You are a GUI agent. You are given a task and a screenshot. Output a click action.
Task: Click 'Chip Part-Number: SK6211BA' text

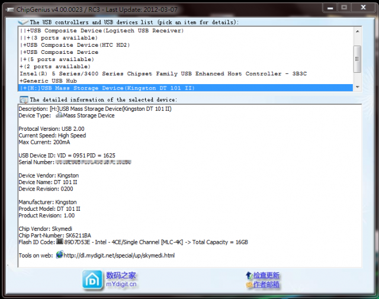click(x=55, y=236)
